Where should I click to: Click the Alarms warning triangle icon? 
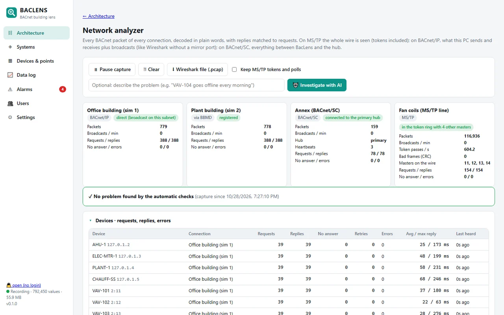click(10, 89)
